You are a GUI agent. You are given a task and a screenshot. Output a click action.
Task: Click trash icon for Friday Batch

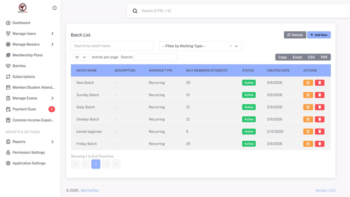point(319,144)
